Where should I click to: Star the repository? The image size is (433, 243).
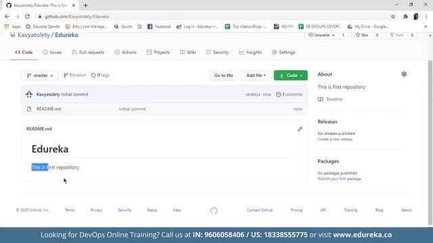tap(362, 35)
